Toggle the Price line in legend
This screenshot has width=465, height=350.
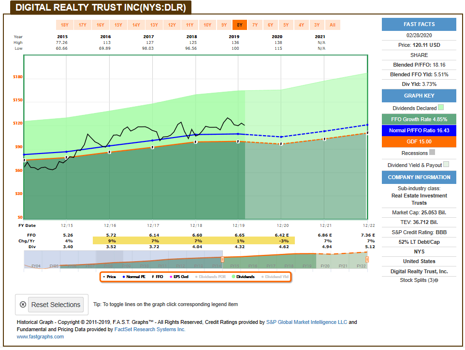tap(109, 277)
